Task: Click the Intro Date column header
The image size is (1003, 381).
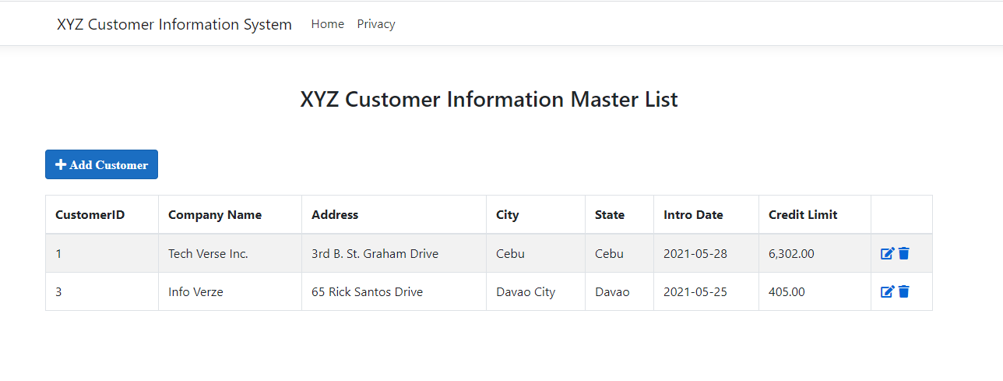Action: [693, 214]
